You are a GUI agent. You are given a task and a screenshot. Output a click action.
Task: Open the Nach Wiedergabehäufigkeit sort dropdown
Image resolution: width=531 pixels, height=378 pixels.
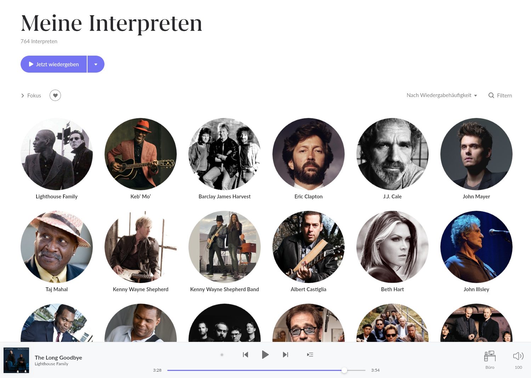441,95
